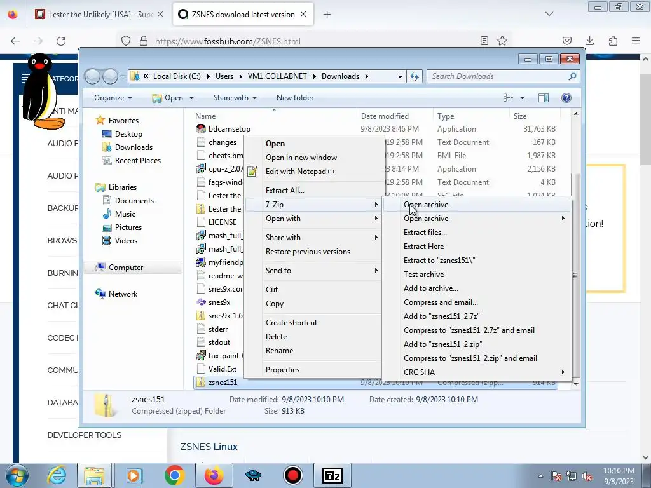Image resolution: width=651 pixels, height=488 pixels.
Task: Click the Explorer help question mark icon
Action: (566, 97)
